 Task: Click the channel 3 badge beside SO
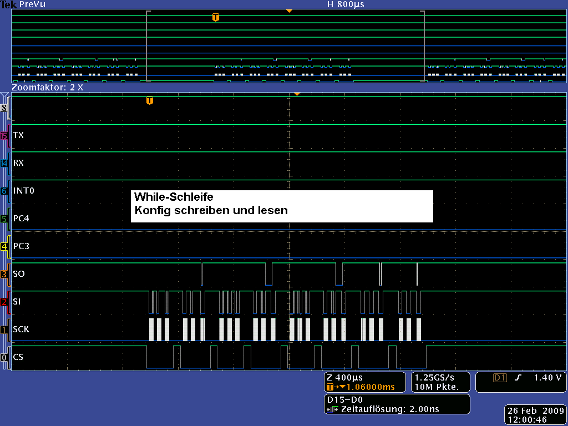pyautogui.click(x=4, y=275)
